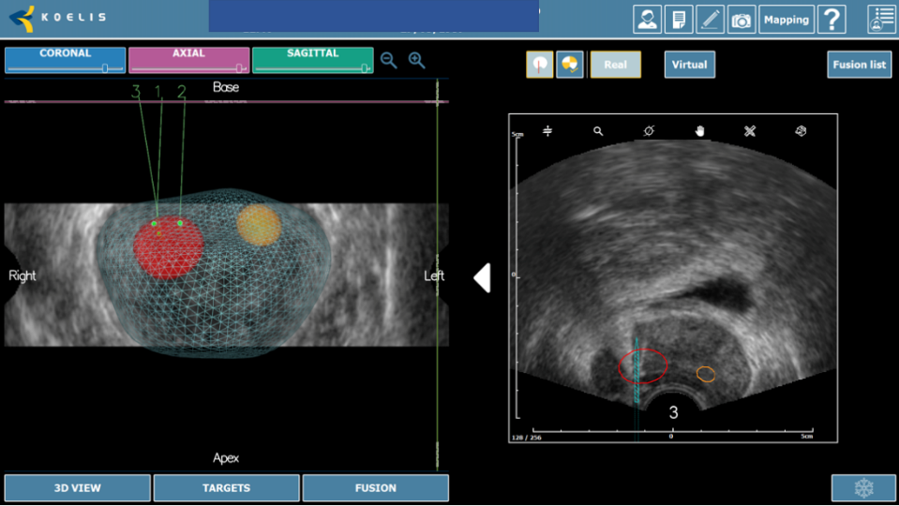Open the help question mark
Screen dimensions: 899x506
point(832,20)
